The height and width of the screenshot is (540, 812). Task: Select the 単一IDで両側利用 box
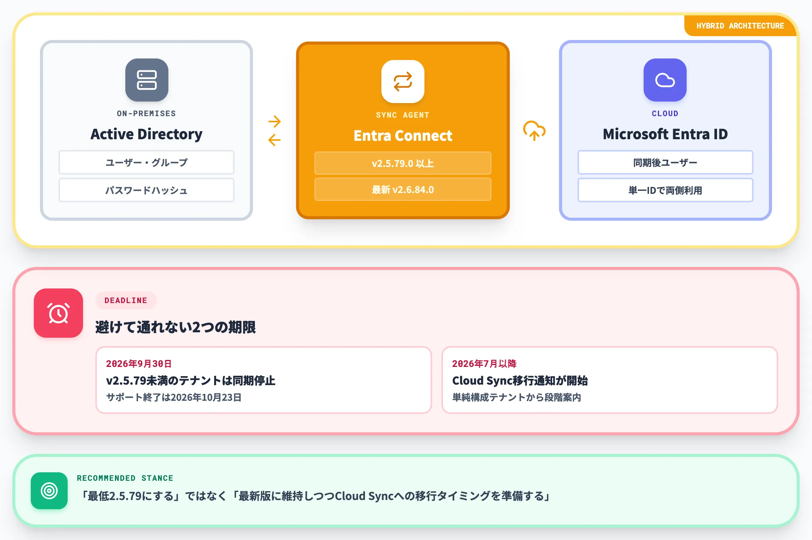(665, 190)
